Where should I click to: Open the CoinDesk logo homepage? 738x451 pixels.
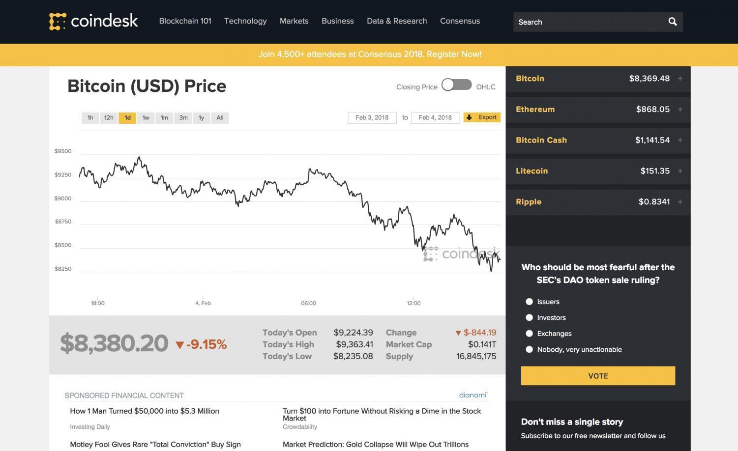point(93,21)
